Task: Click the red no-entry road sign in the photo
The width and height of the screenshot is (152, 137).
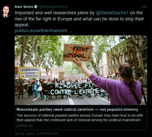Action: coord(16,70)
